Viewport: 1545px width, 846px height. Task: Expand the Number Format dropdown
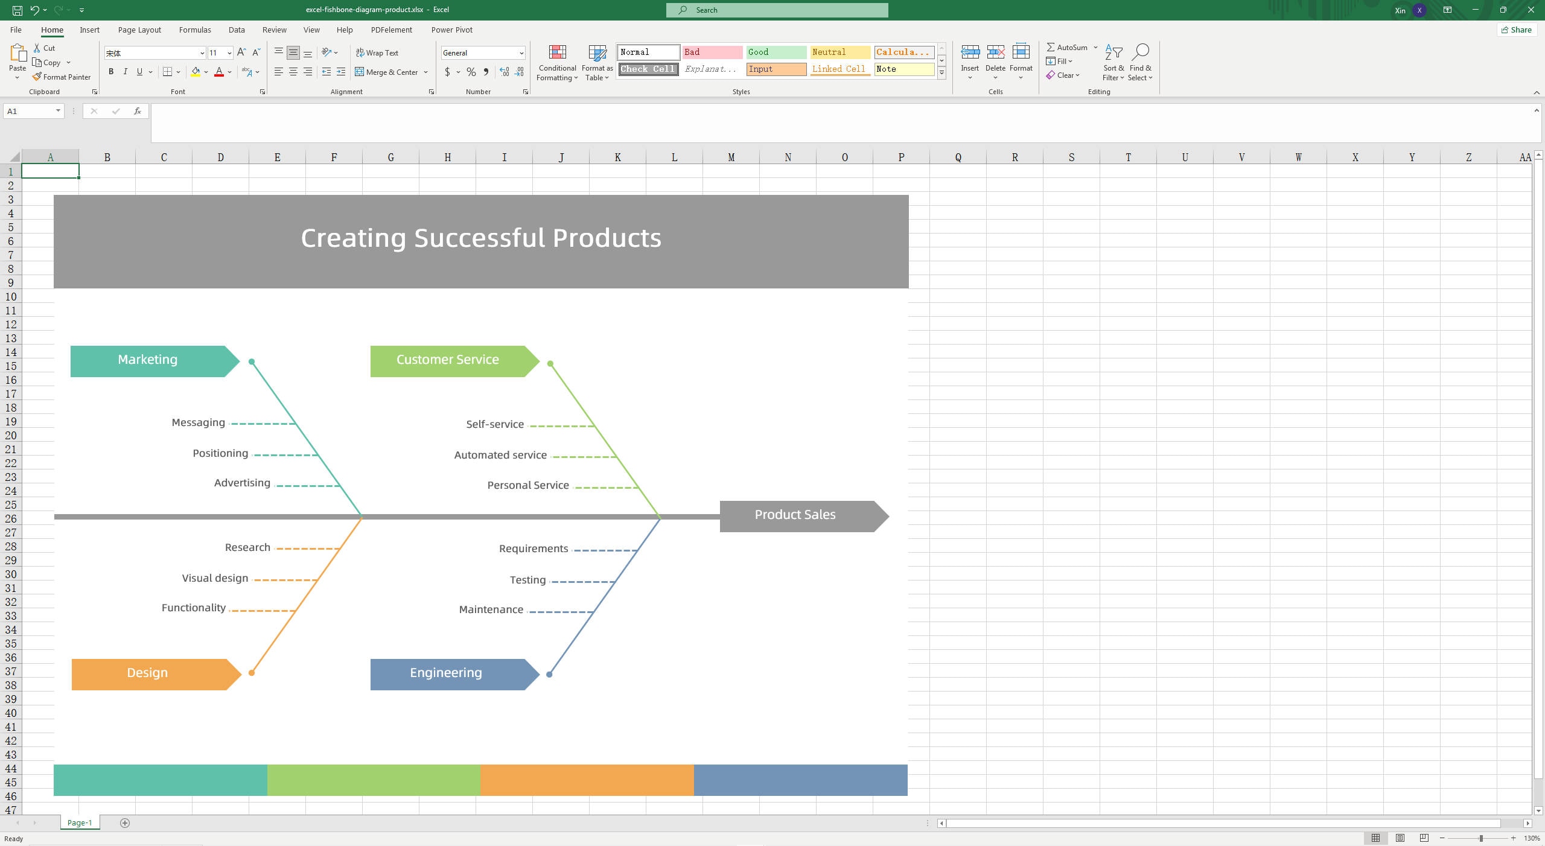point(520,53)
